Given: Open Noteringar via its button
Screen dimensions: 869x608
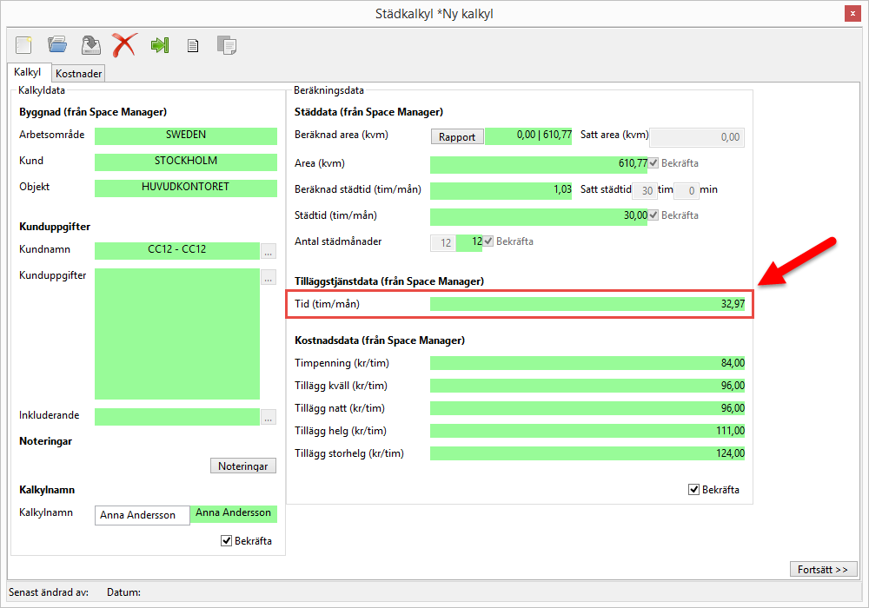Looking at the screenshot, I should [x=243, y=466].
